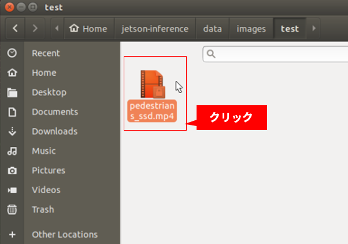Jump to the data folder breadcrumb
Viewport: 348px width, 244px height.
click(x=212, y=28)
